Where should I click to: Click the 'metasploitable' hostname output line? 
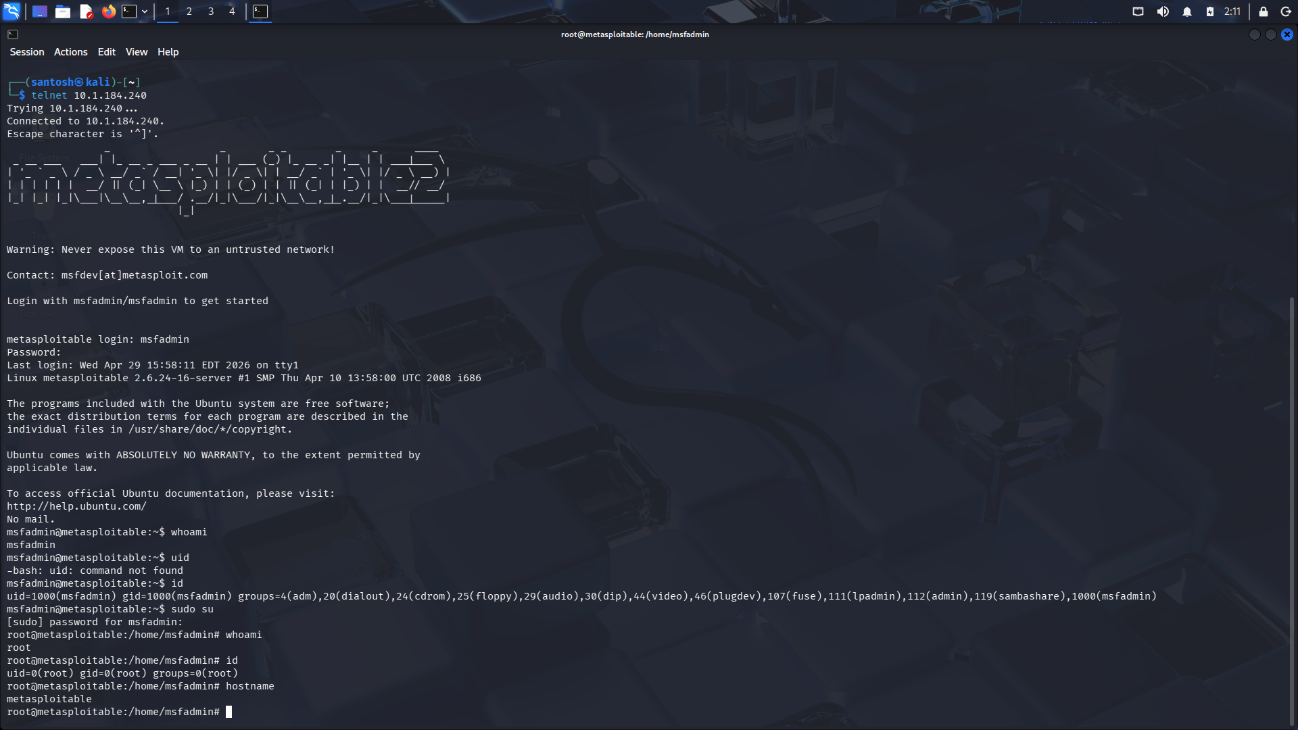pyautogui.click(x=49, y=700)
